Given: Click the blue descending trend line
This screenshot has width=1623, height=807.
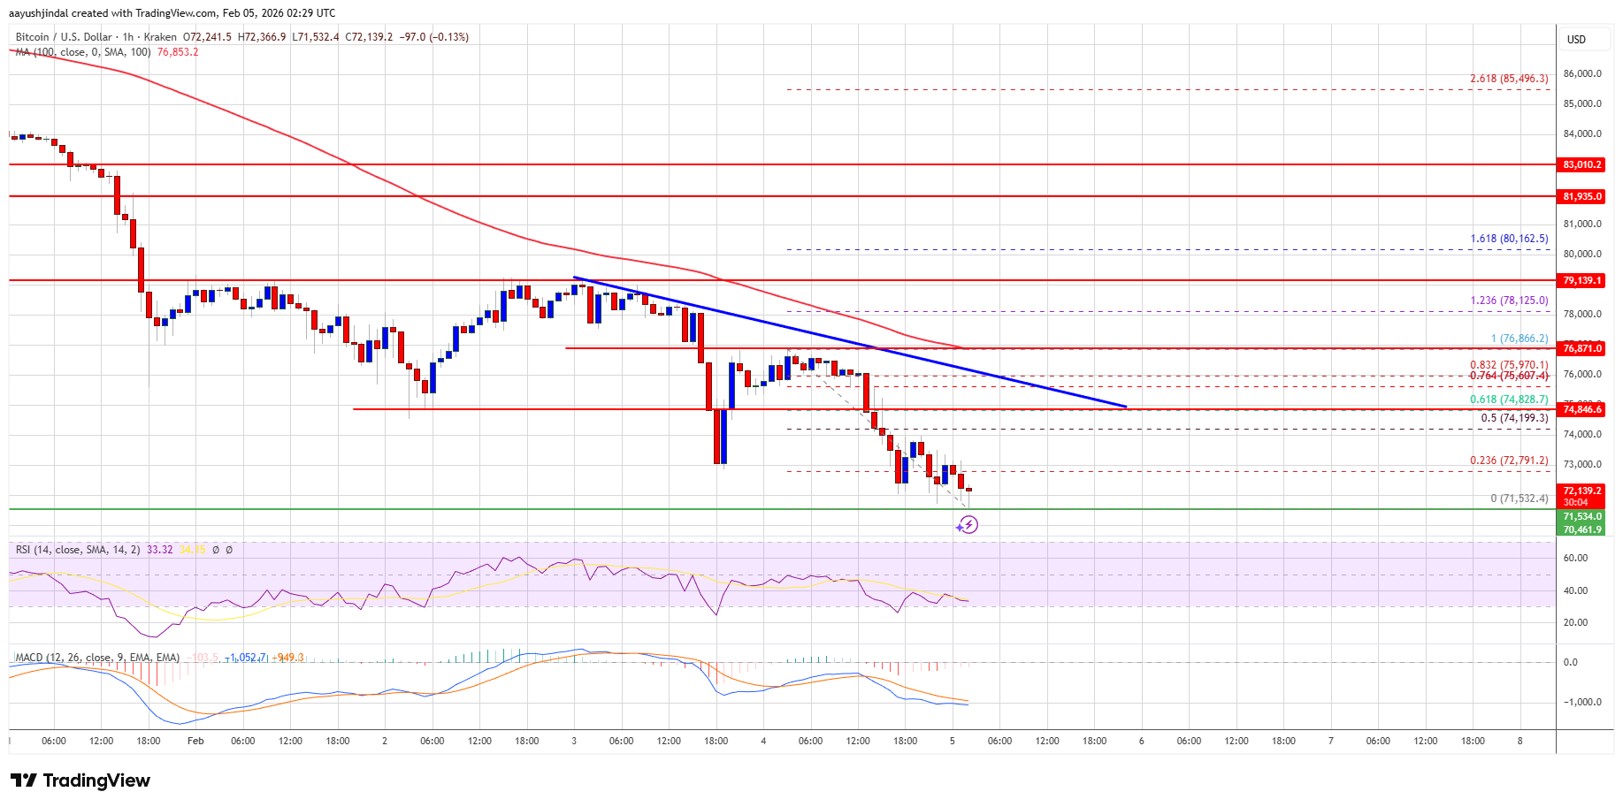Looking at the screenshot, I should pos(849,342).
